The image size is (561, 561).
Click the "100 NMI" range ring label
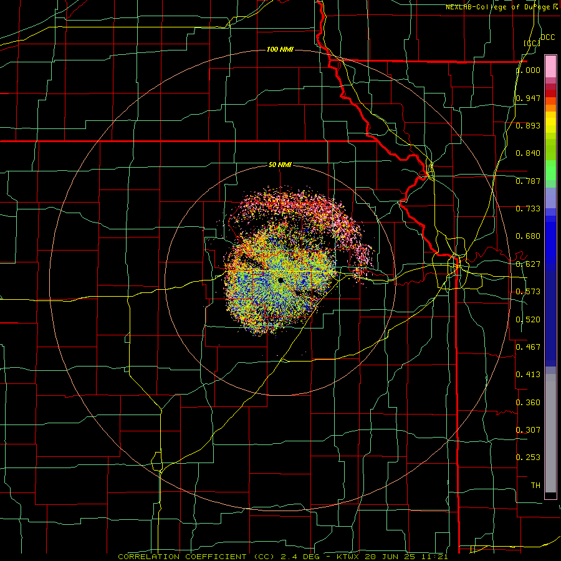tap(280, 49)
